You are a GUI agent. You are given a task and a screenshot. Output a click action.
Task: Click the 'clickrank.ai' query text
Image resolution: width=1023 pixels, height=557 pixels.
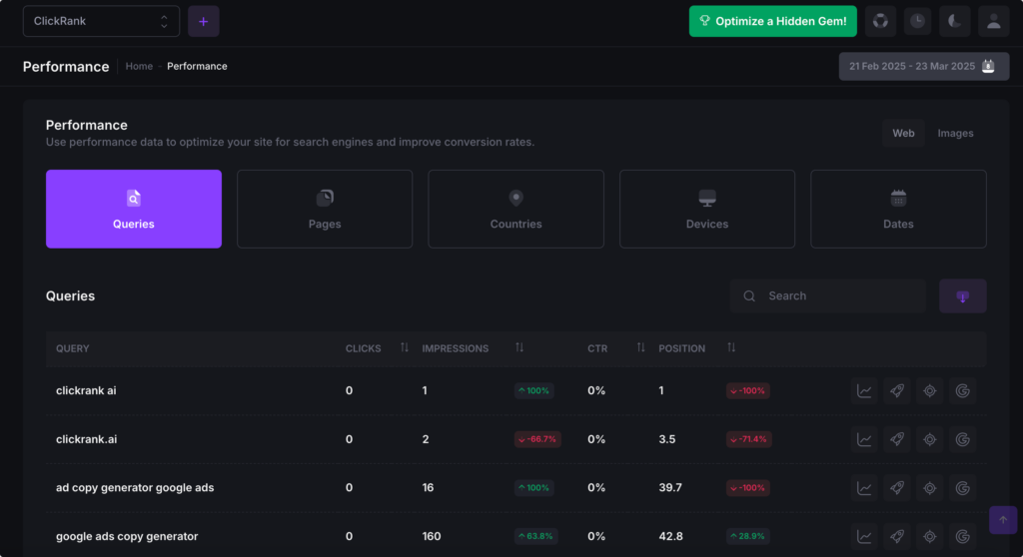point(87,439)
